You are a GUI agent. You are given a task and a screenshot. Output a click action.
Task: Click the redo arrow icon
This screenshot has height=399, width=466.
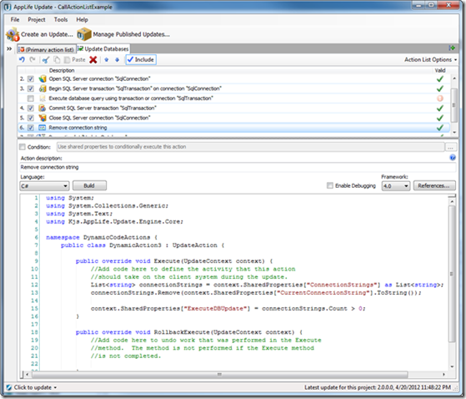[33, 59]
